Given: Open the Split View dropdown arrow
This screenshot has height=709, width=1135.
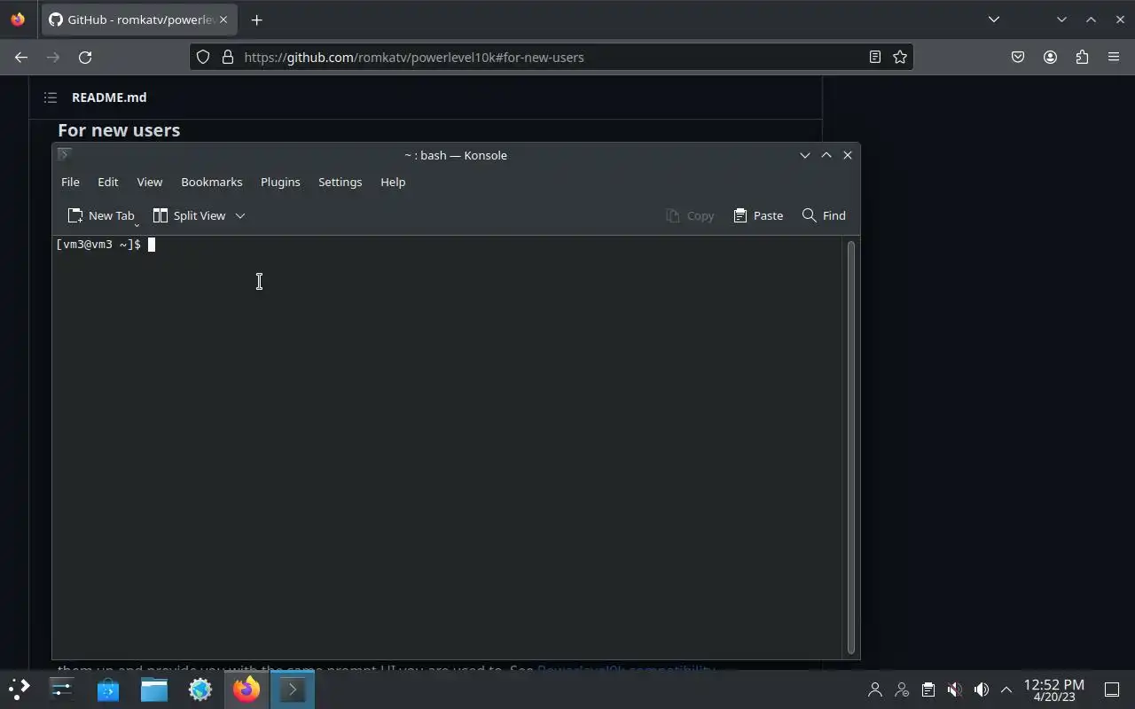Looking at the screenshot, I should tap(239, 215).
